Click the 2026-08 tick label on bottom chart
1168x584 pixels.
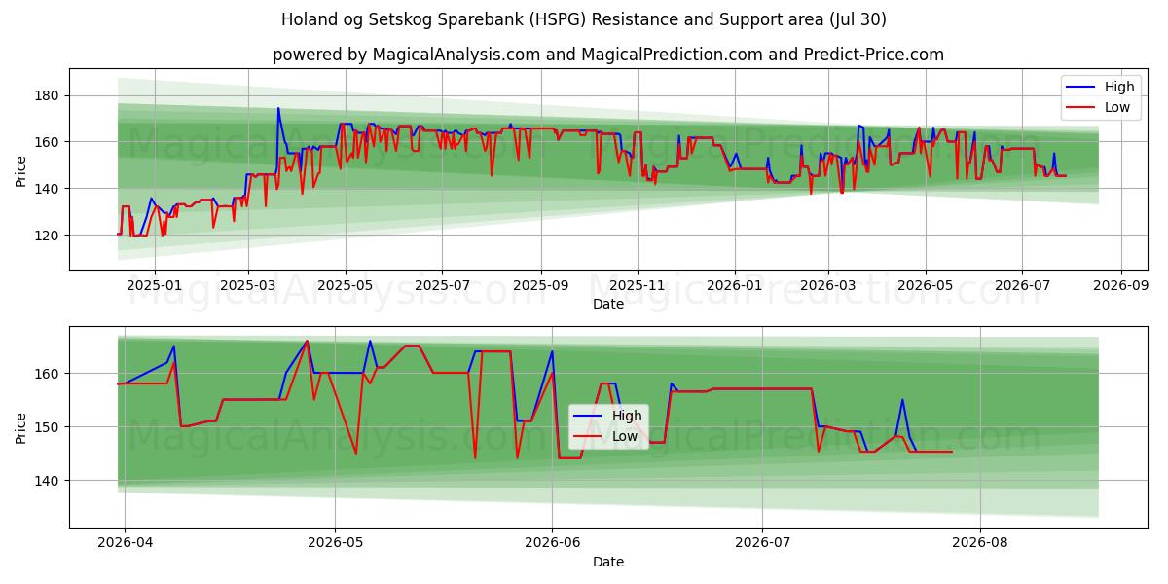979,543
